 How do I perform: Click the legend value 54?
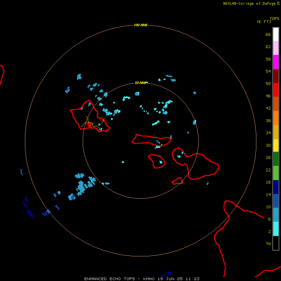click(268, 71)
